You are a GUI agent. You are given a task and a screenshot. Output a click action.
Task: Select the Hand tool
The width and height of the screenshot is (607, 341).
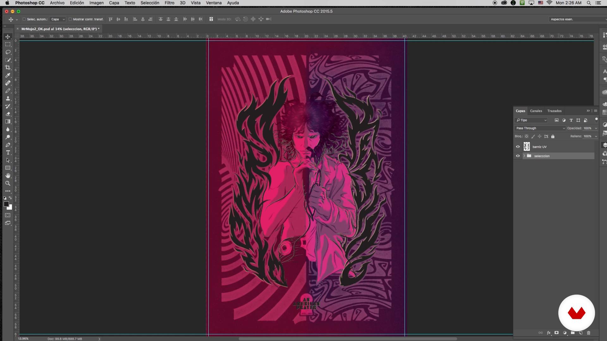pos(8,176)
